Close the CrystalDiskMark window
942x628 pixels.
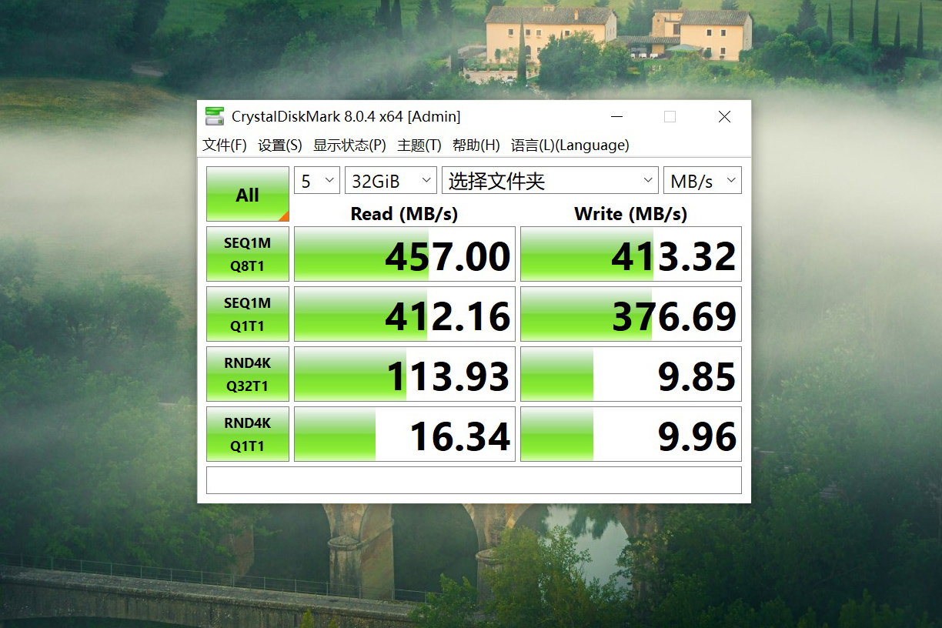click(724, 116)
